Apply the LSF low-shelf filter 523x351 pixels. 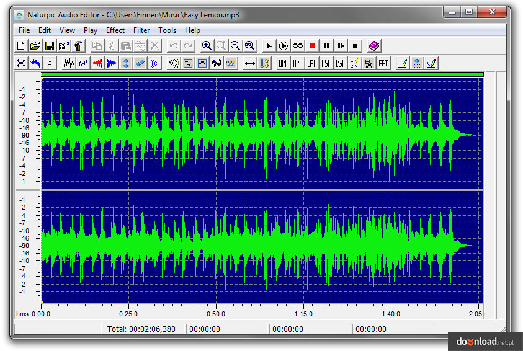tap(341, 63)
